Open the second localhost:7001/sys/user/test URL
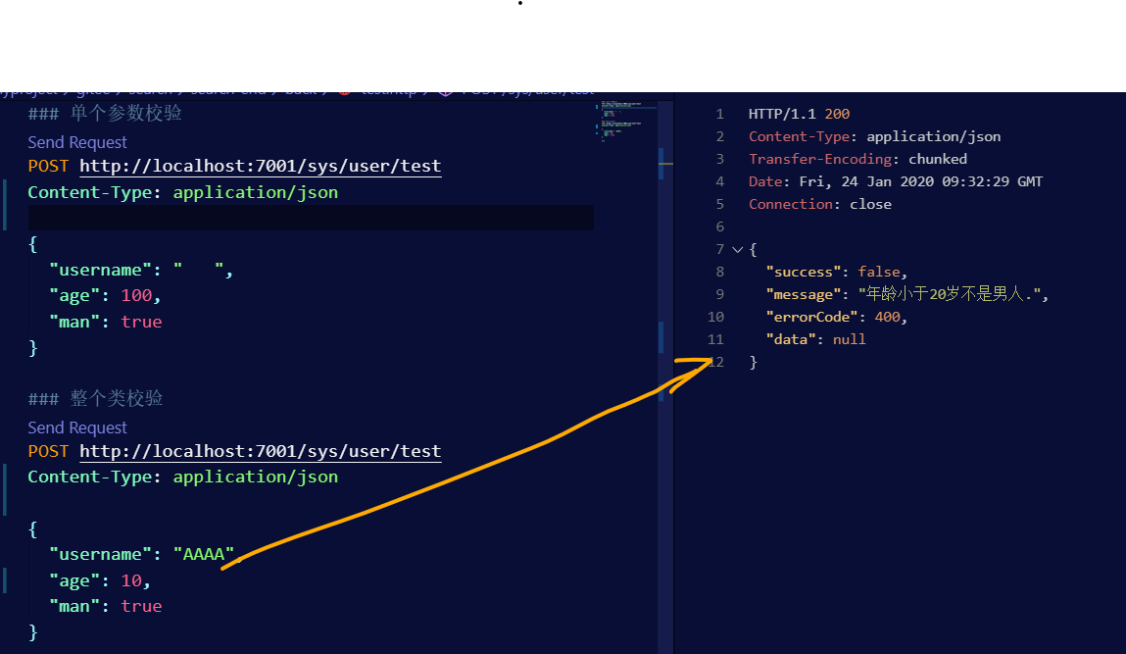 [260, 451]
